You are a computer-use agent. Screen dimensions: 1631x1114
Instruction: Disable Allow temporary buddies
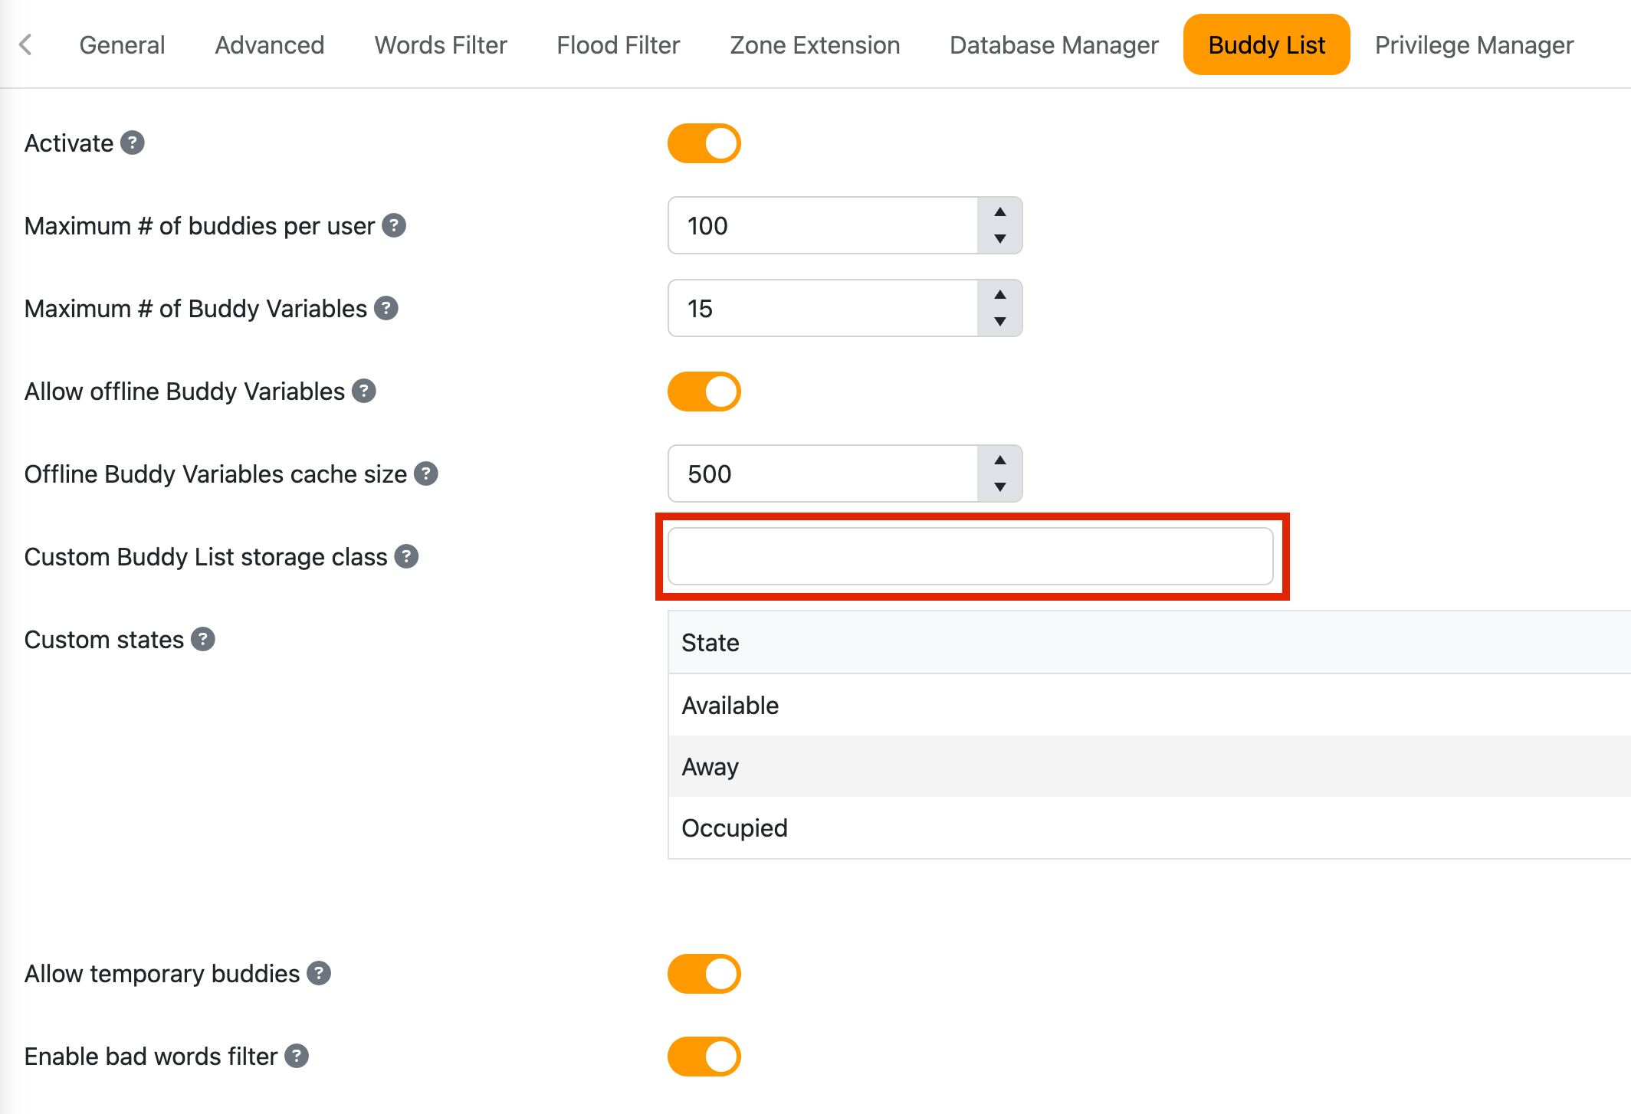click(704, 974)
